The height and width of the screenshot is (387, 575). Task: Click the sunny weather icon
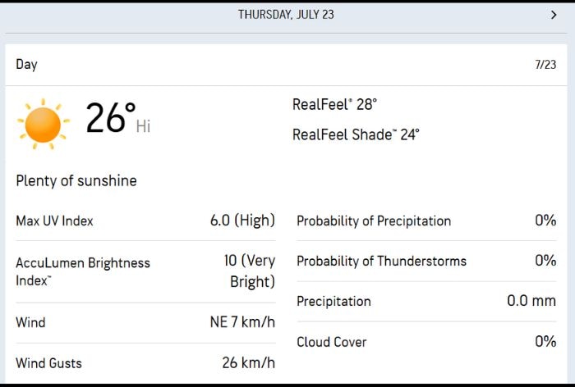[x=44, y=124]
